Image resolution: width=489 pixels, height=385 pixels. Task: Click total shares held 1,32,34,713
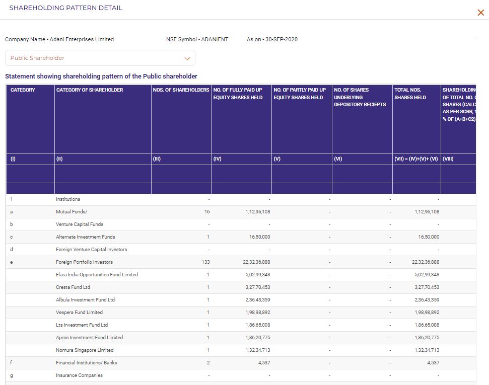pyautogui.click(x=427, y=350)
